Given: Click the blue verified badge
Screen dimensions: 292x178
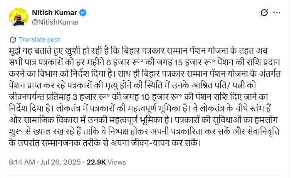Looking at the screenshot, I should 83,13.
